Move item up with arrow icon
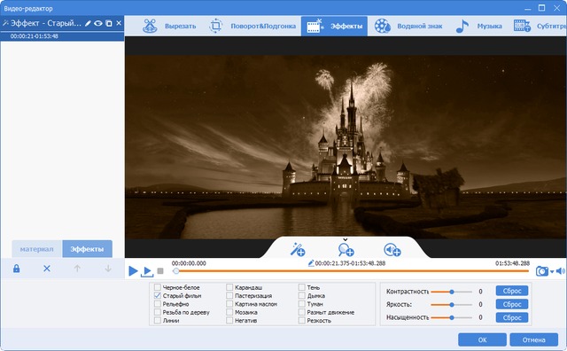 (x=77, y=269)
